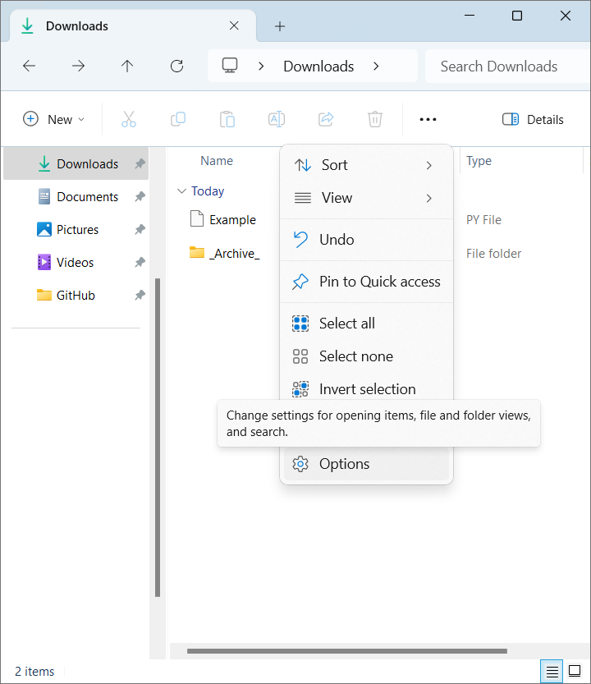This screenshot has height=684, width=591.
Task: Open the See more ellipsis menu
Action: [428, 120]
